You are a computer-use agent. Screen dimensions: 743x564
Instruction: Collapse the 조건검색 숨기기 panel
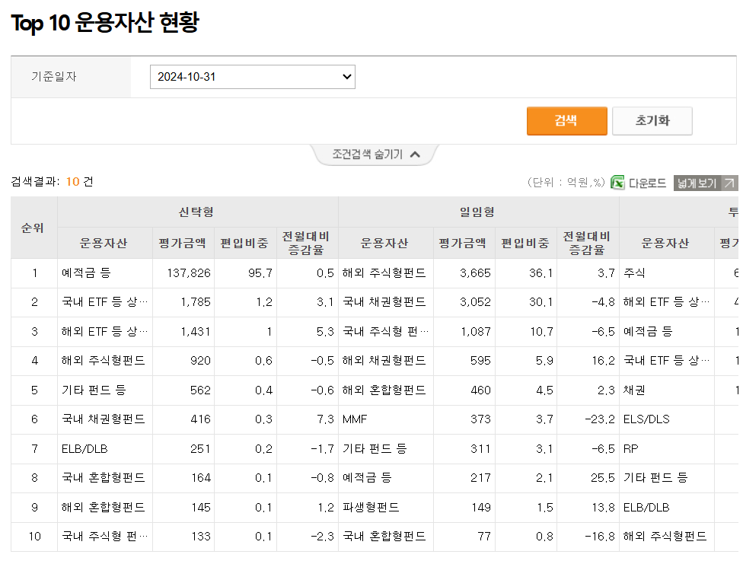coord(375,155)
